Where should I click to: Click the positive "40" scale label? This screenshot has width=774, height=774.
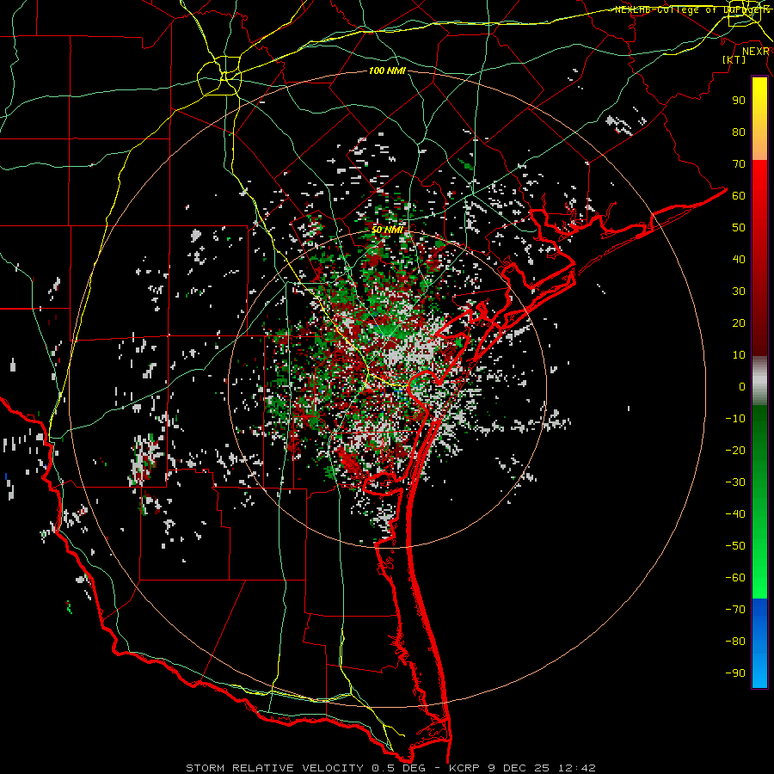(739, 259)
